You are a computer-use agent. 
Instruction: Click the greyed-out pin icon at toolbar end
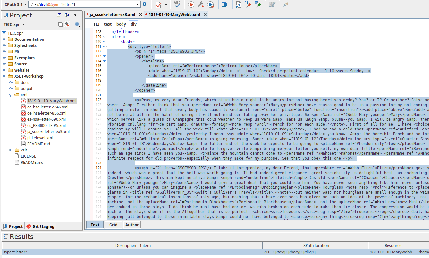[285, 5]
